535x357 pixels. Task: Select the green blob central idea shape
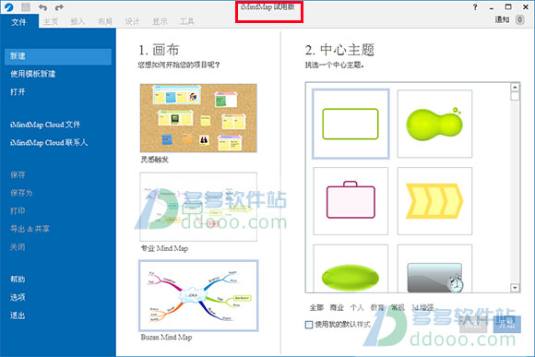coord(434,124)
